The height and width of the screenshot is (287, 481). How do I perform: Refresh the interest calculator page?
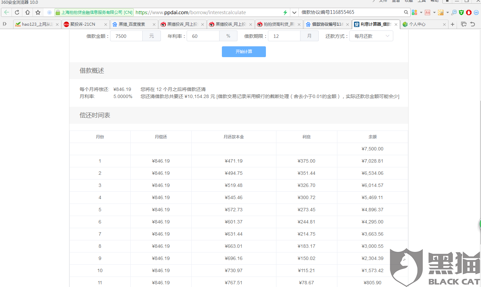(17, 12)
